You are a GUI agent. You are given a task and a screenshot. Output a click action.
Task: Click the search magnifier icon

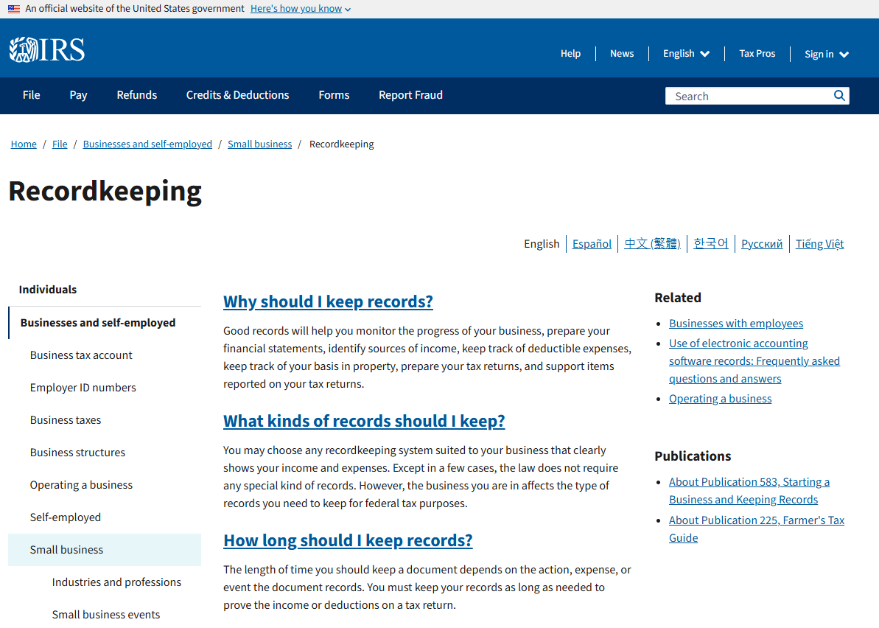839,96
